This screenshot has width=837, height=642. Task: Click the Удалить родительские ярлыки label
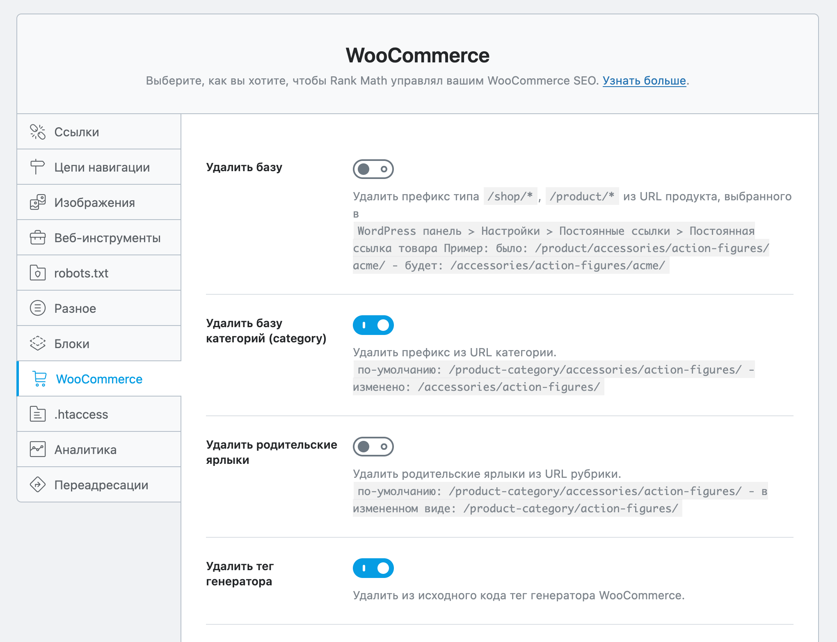[x=272, y=452]
